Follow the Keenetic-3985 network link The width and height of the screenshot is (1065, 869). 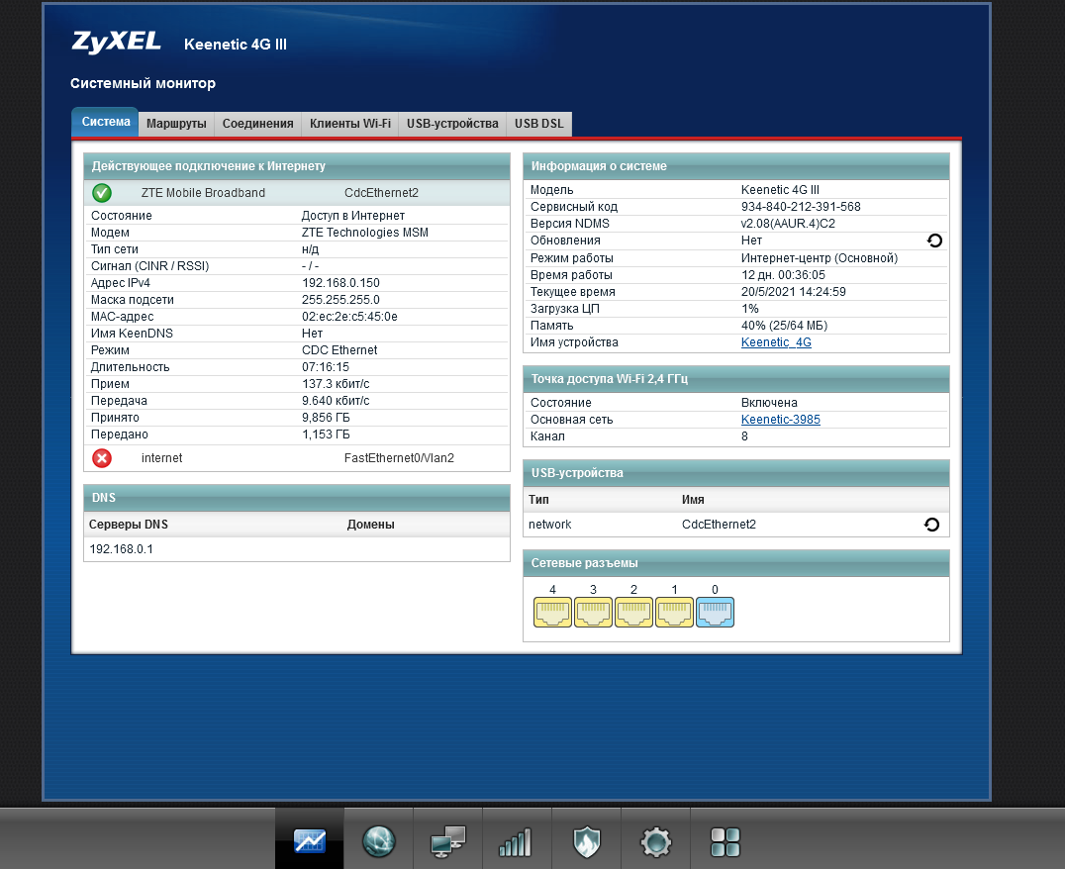780,420
